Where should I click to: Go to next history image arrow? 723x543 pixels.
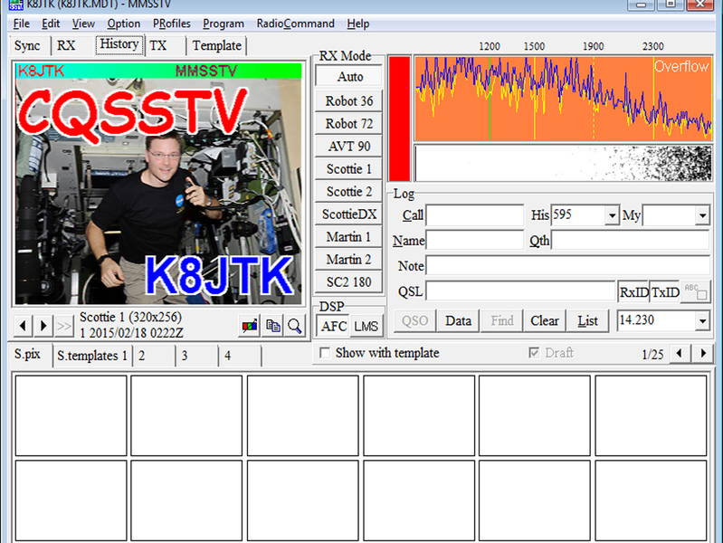pos(43,326)
